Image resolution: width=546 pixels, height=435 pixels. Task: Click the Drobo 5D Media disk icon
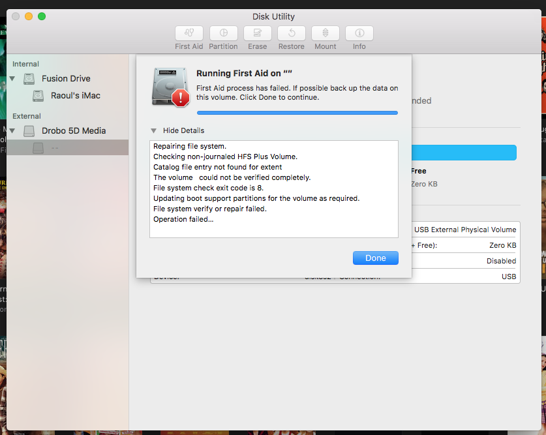(x=29, y=131)
